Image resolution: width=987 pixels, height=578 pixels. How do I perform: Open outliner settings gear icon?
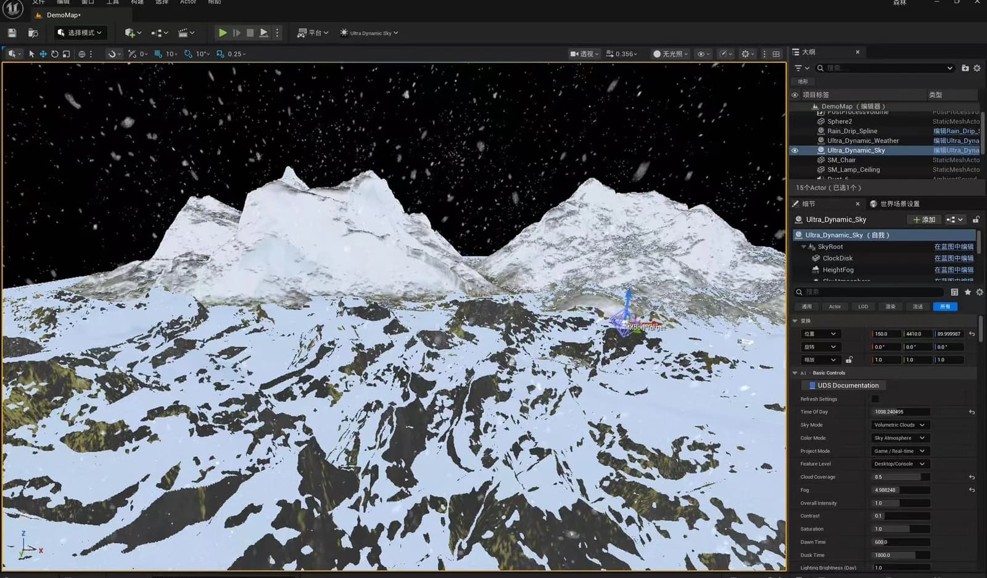[977, 68]
